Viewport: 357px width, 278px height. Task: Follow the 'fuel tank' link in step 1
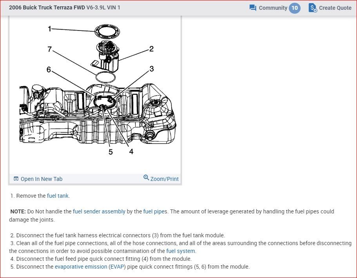[x=58, y=196]
